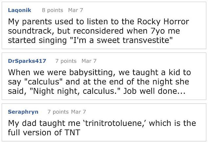Click the 7 points score on Seraphryn's comment
Screen dimensions: 208x144
[x=58, y=112]
